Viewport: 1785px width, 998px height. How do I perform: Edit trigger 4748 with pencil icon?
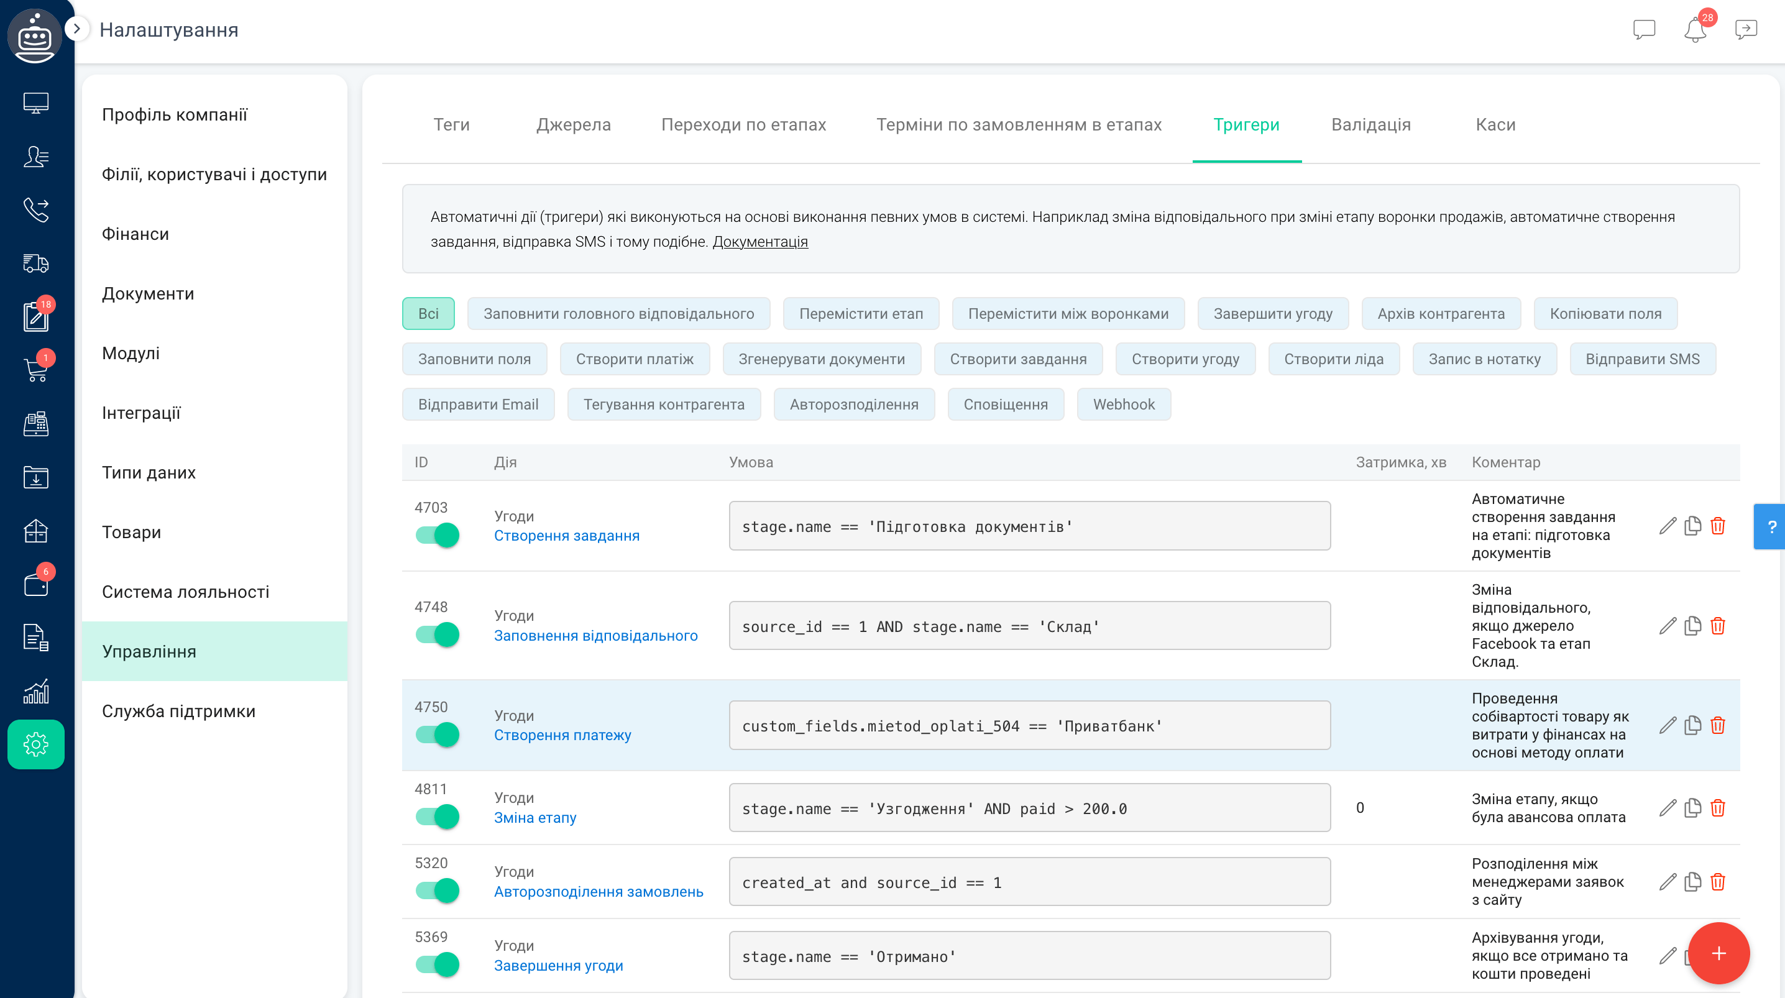click(1668, 626)
